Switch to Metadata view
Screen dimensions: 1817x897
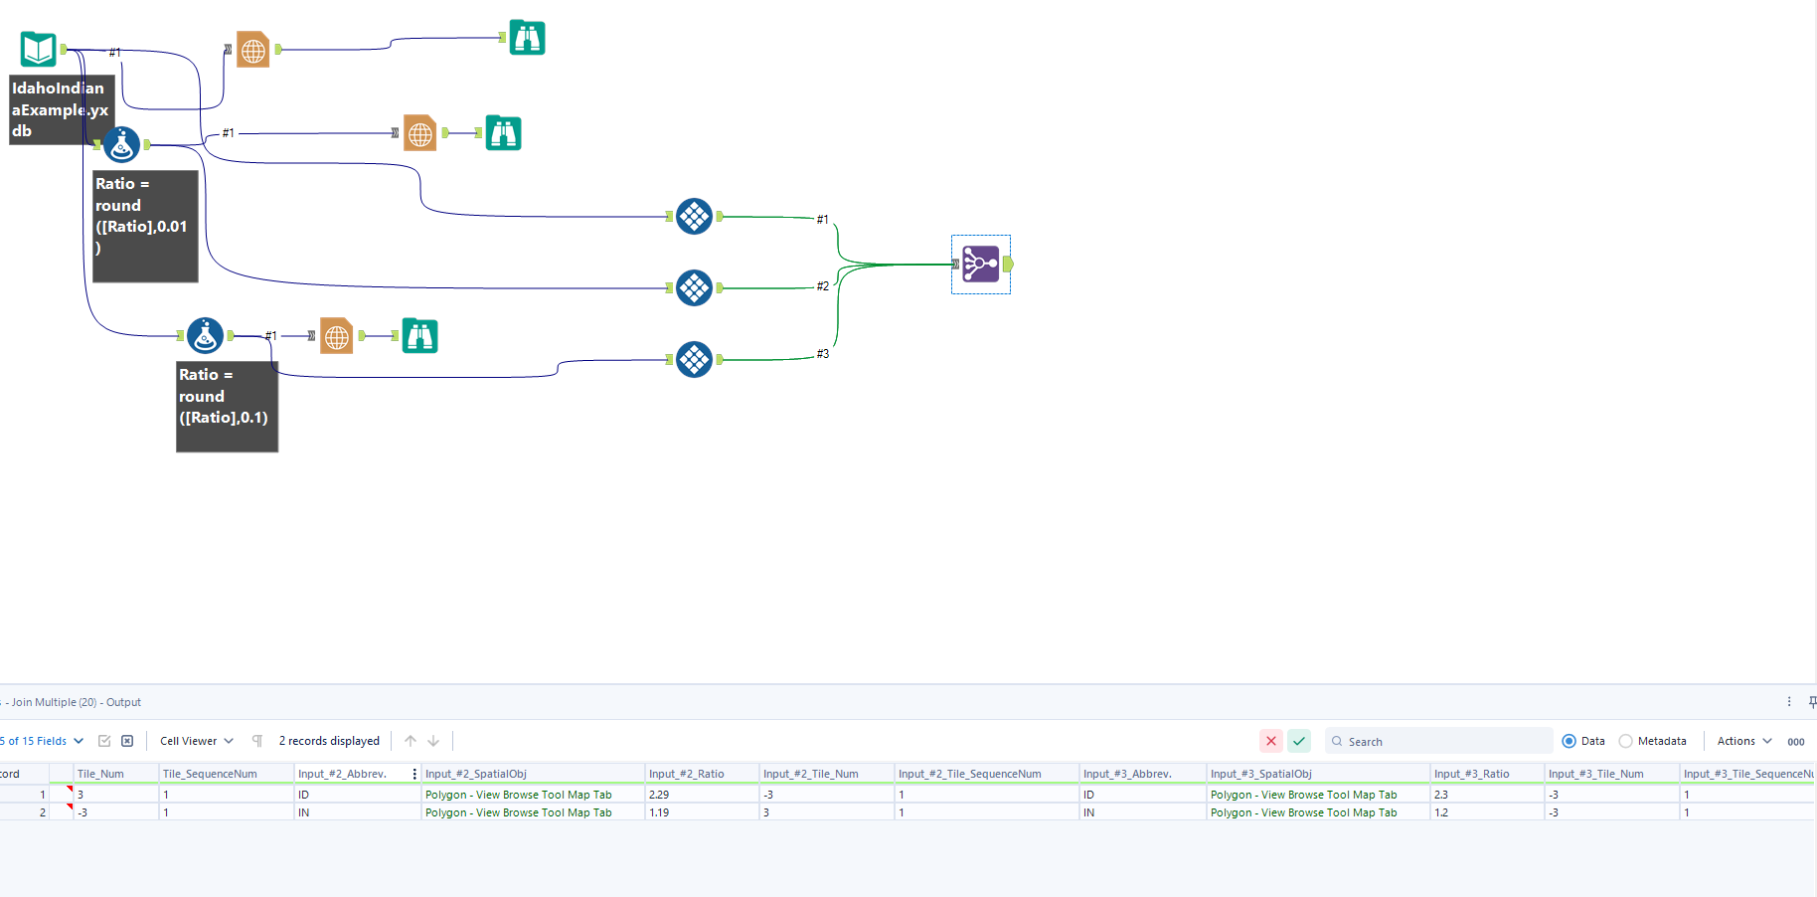coord(1628,741)
